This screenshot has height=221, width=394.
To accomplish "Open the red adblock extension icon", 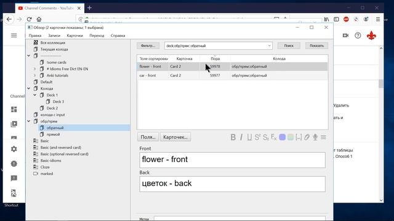I will pyautogui.click(x=346, y=19).
